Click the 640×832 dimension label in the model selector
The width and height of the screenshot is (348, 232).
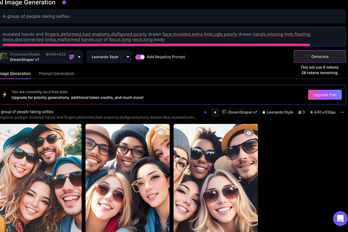coord(56,54)
